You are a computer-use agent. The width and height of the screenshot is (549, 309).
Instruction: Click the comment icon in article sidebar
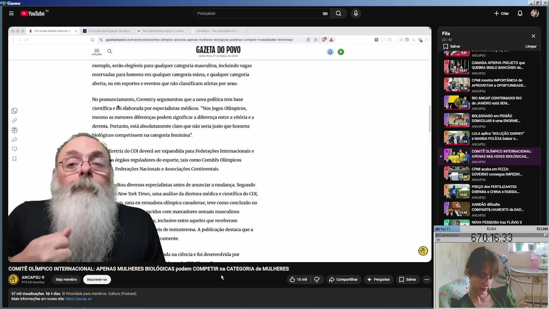tap(14, 149)
